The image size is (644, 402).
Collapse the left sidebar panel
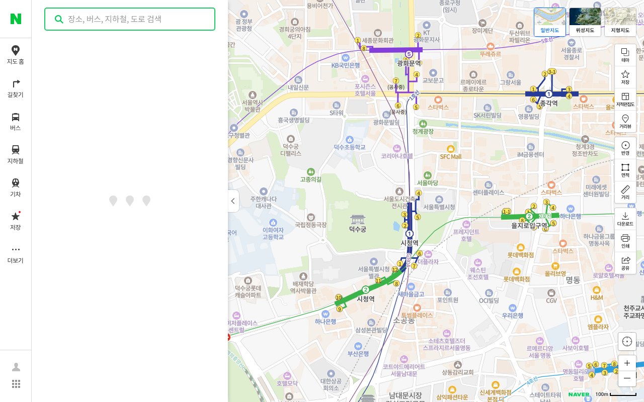coord(233,201)
